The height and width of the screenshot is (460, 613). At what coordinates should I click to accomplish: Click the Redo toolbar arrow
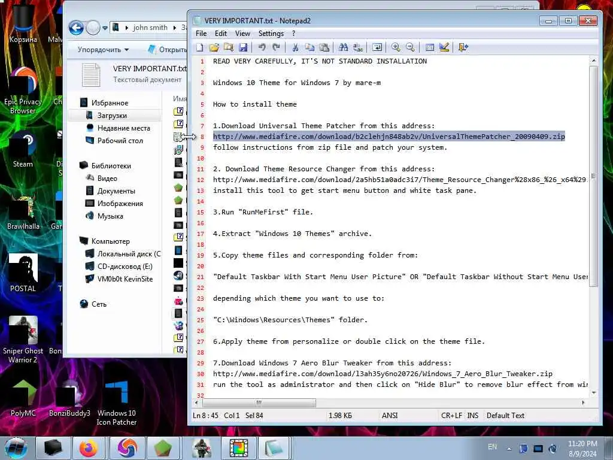click(277, 47)
